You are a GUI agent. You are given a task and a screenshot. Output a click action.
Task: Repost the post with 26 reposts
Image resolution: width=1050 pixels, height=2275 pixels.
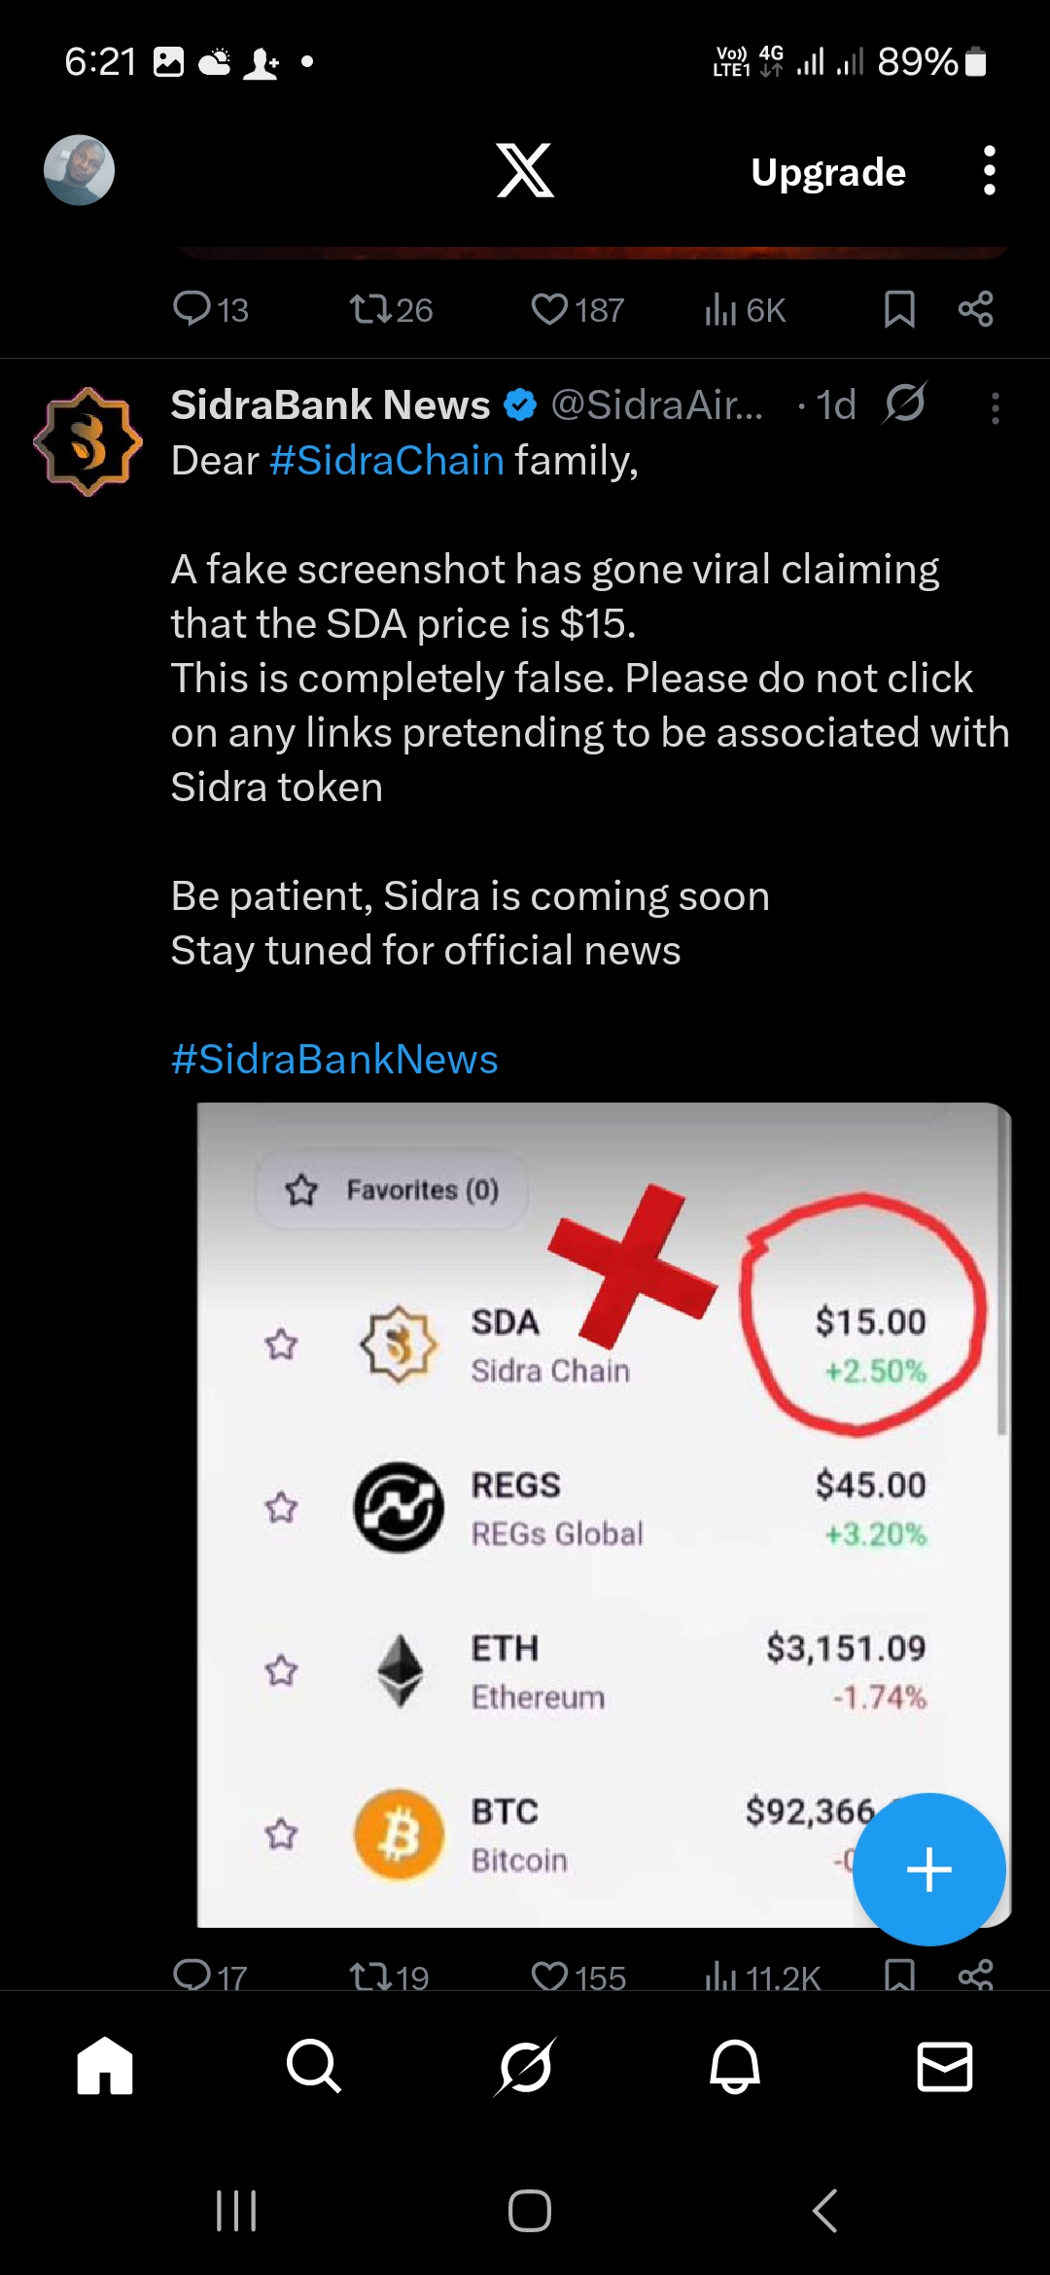(x=391, y=309)
